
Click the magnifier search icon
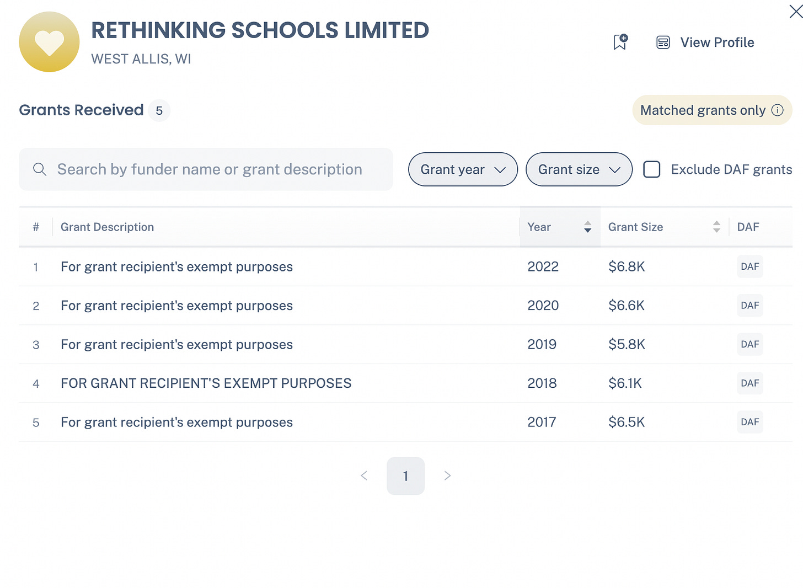[x=39, y=169]
